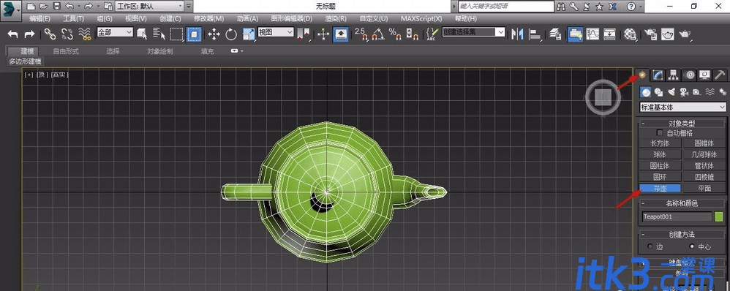Open the 创建选择集 named selection dropdown
The image size is (730, 291).
[x=473, y=32]
